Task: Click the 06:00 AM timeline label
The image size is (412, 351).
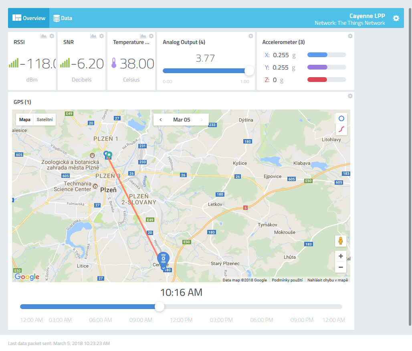Action: tap(100, 320)
